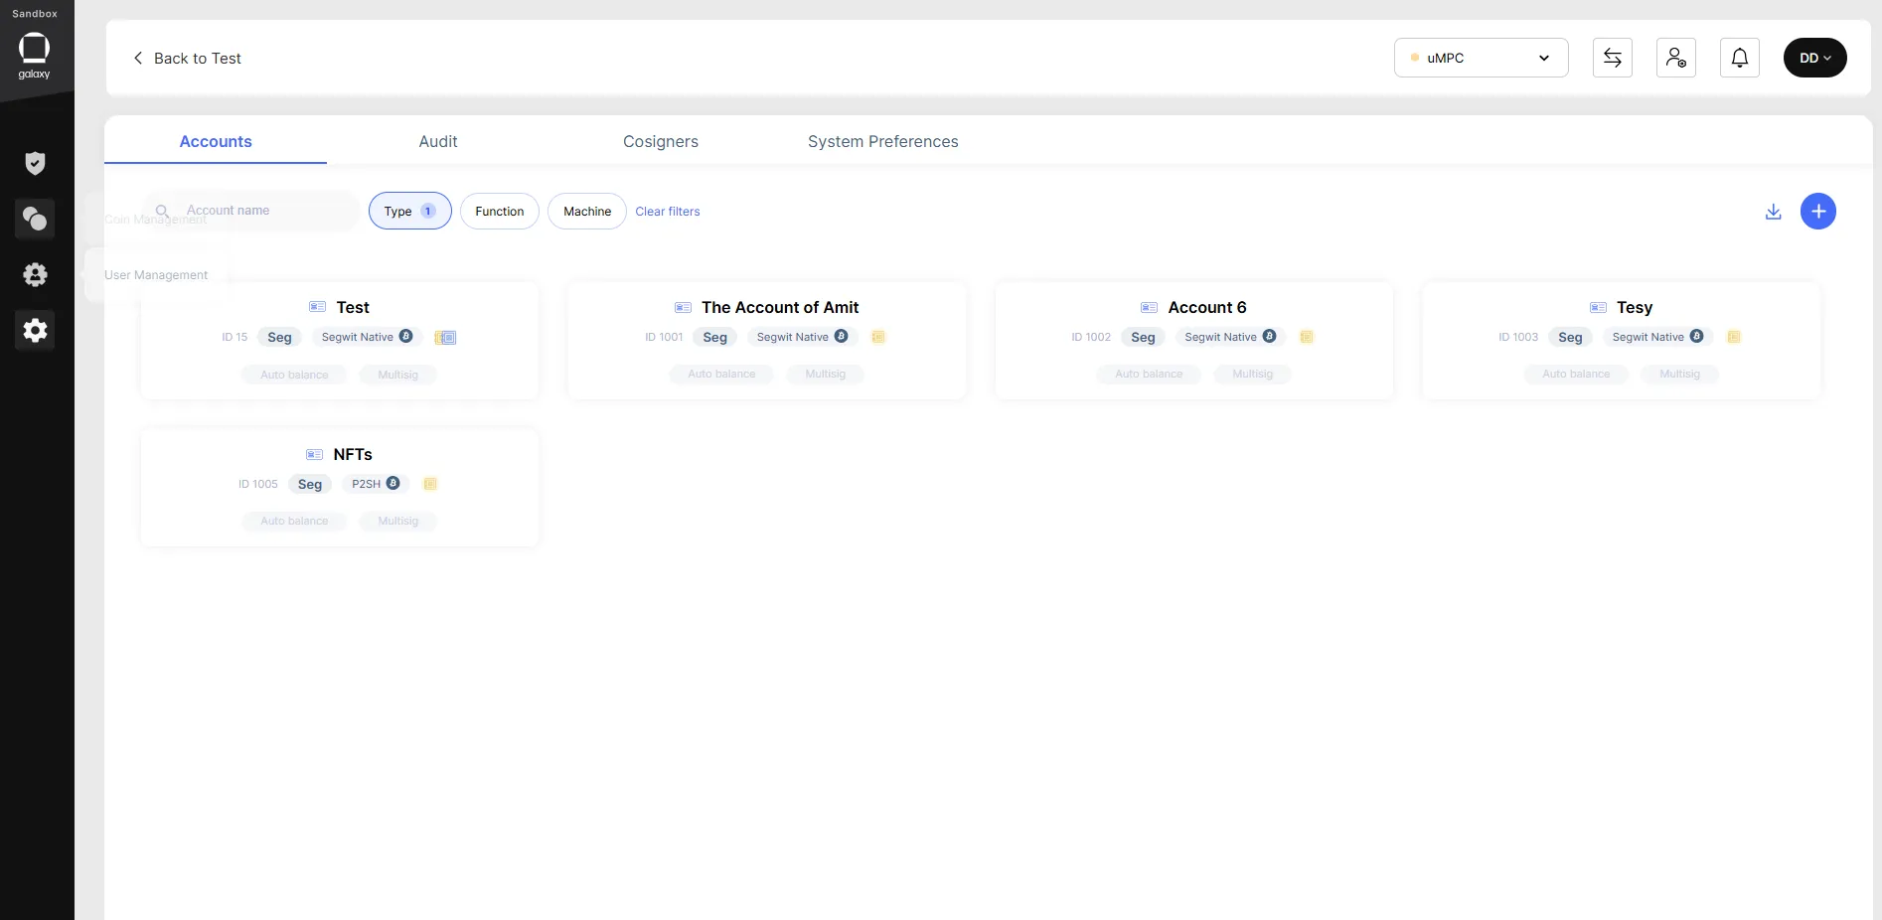Click the Multisig tag on Account 6 card
This screenshot has width=1882, height=920.
tap(1252, 374)
